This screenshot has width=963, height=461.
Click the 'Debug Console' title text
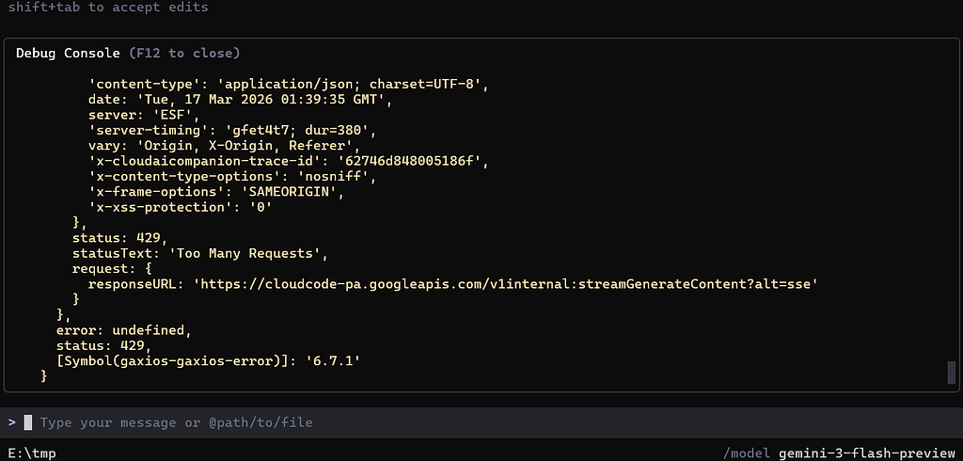[68, 54]
